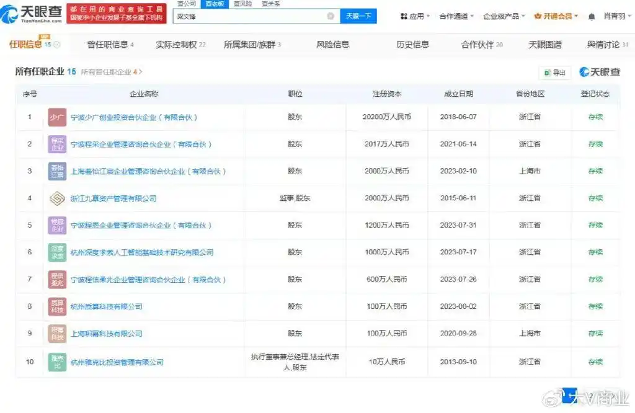
Task: Clear the search box with the X icon
Action: click(331, 16)
